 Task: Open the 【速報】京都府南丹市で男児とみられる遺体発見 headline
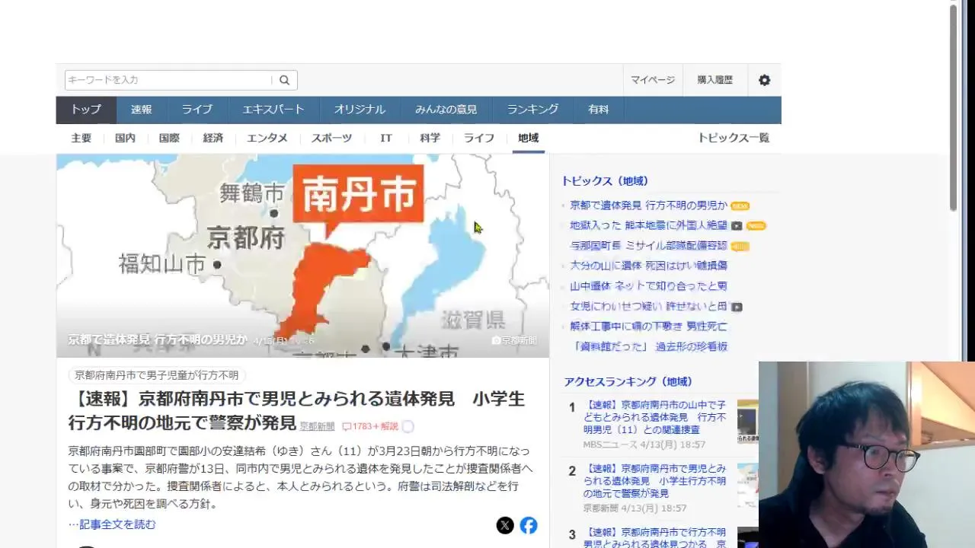click(x=296, y=411)
